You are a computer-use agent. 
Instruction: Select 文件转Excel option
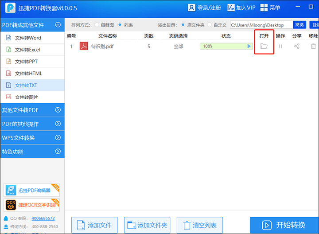click(x=32, y=50)
